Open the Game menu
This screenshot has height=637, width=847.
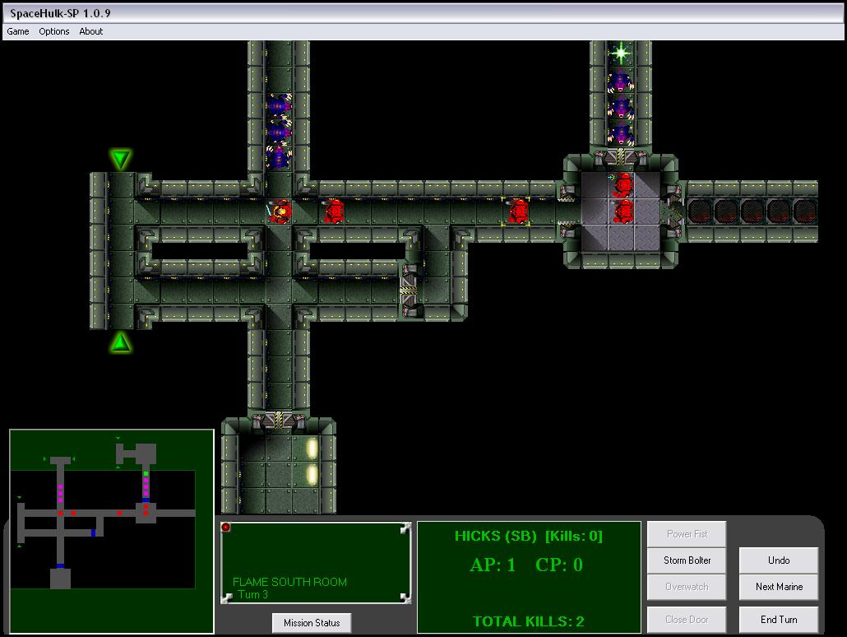click(x=18, y=31)
